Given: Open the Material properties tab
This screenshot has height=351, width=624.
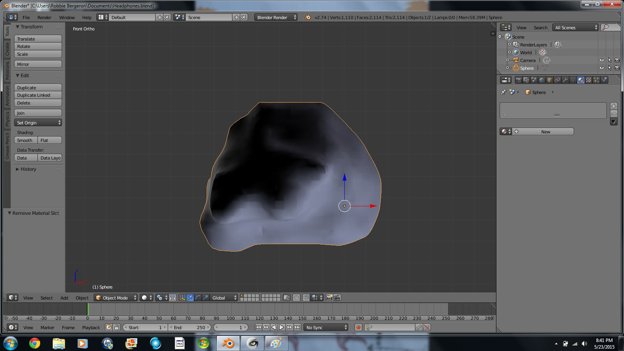Looking at the screenshot, I should click(x=581, y=80).
